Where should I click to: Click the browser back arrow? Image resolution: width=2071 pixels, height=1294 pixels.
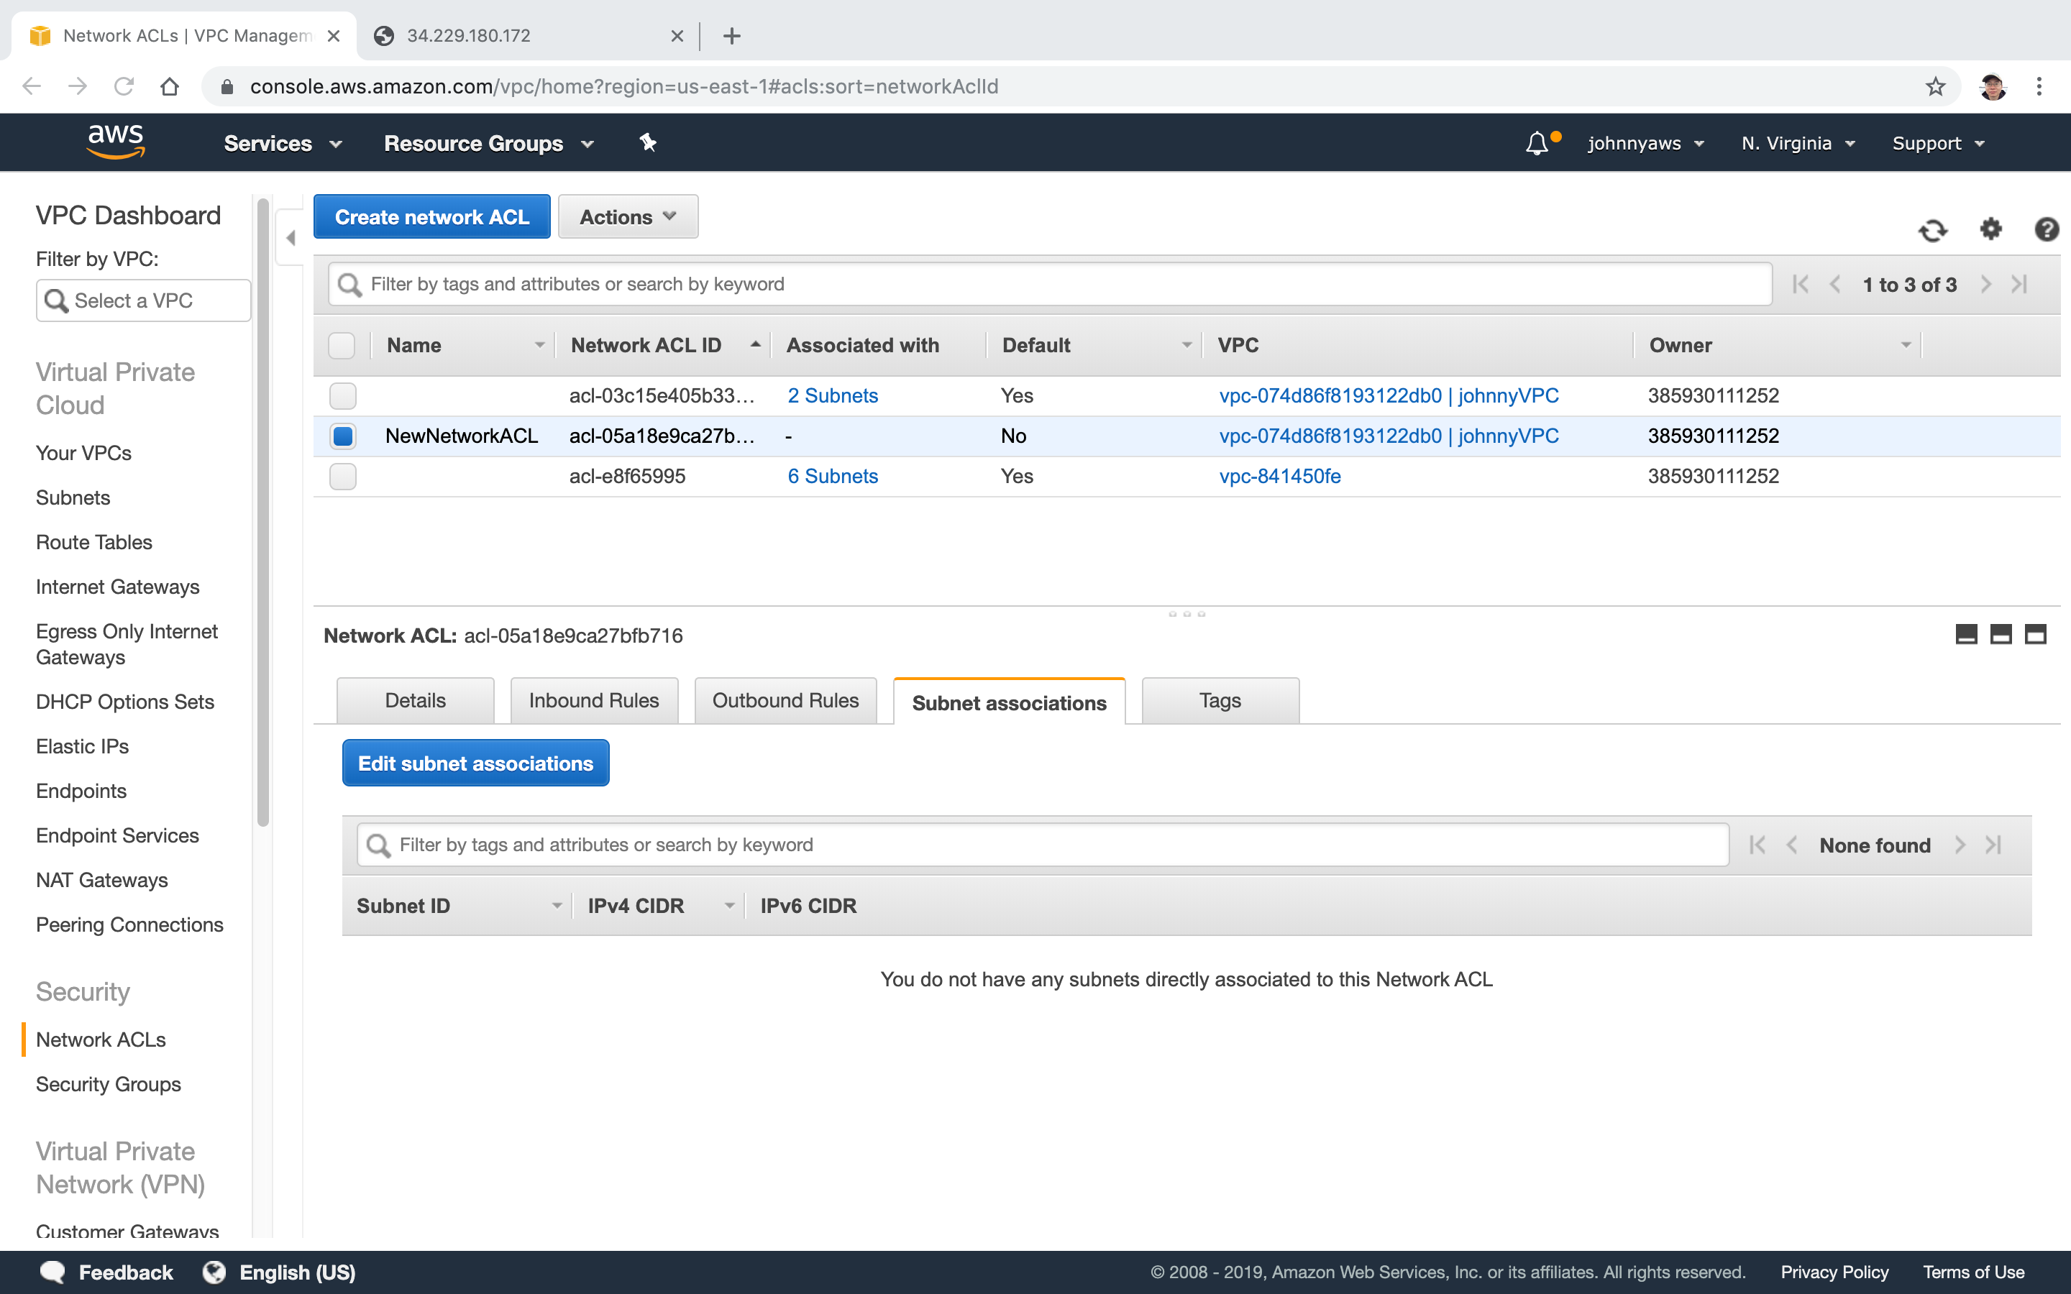click(32, 86)
